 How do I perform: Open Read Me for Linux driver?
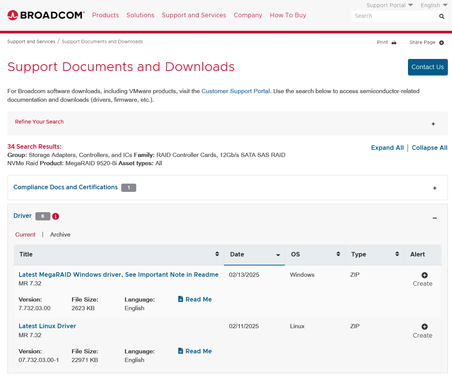click(x=195, y=351)
